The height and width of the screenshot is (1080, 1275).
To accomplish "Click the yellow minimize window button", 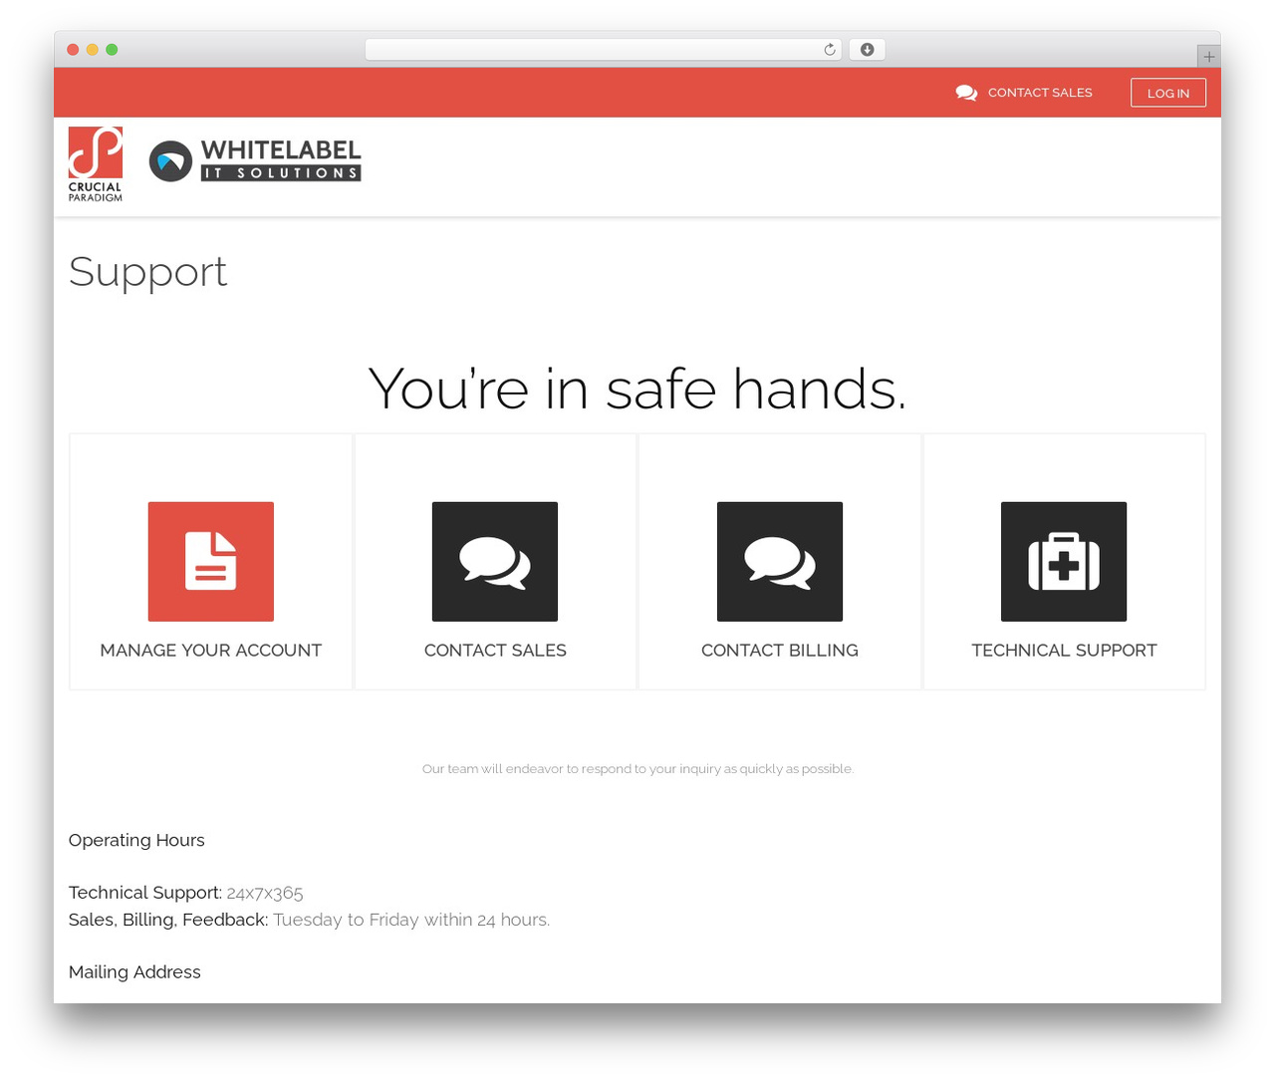I will 92,50.
